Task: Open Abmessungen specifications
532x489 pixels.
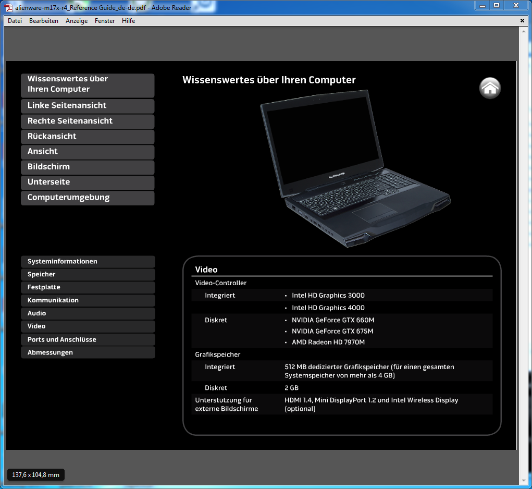Action: pyautogui.click(x=88, y=352)
